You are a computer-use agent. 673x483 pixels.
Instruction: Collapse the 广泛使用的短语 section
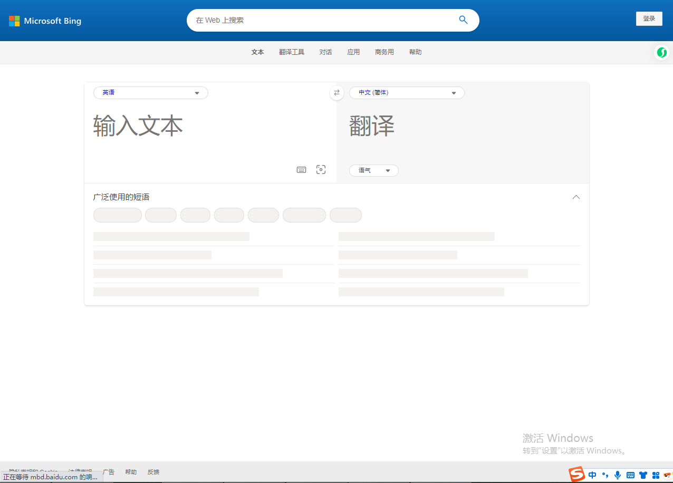576,197
